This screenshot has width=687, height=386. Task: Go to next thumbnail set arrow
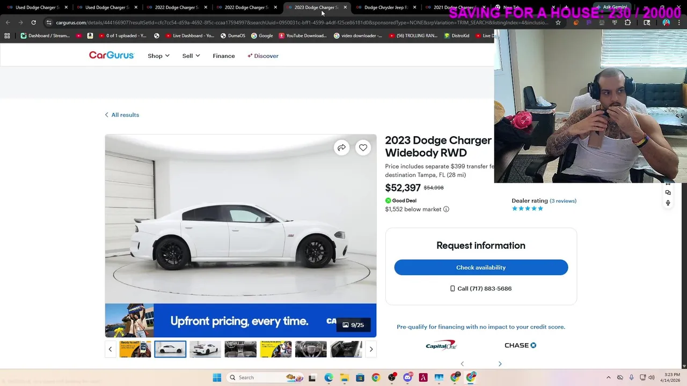371,349
